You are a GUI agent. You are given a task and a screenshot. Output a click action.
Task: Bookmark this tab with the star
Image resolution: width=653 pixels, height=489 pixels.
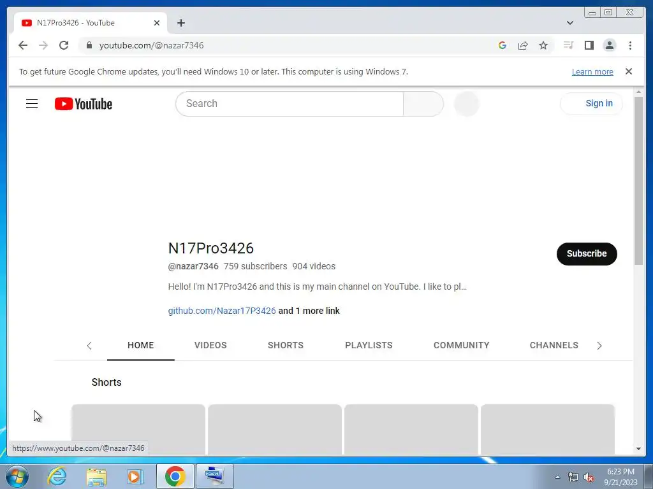543,45
